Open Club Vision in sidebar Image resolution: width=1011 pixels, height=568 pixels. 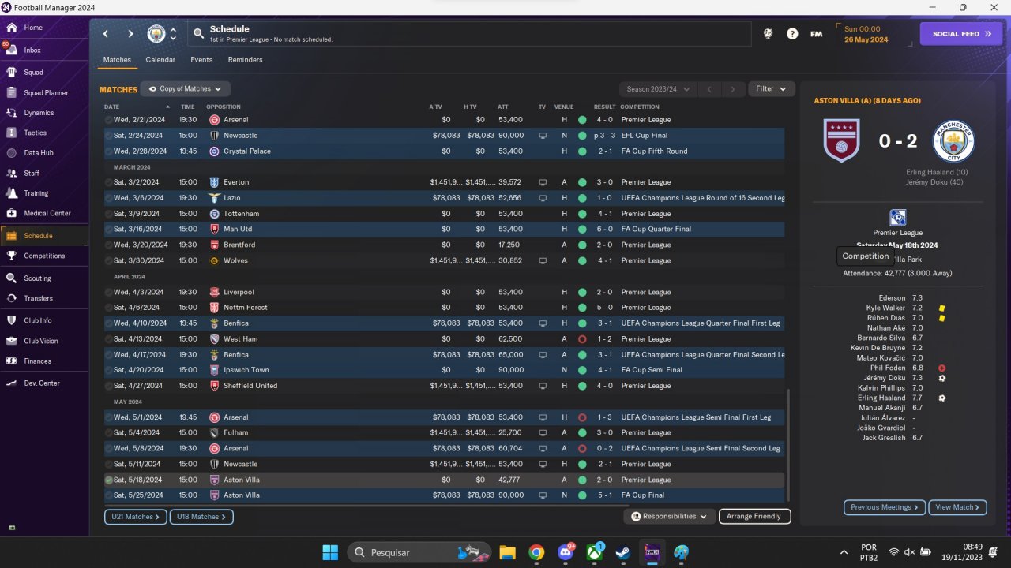tap(41, 341)
